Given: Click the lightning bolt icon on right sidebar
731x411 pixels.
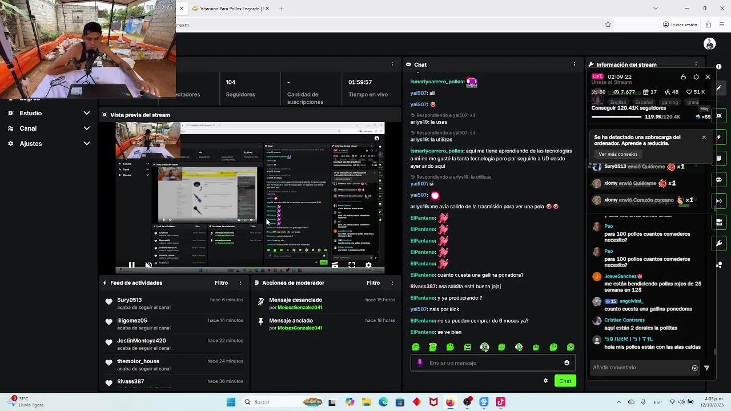Looking at the screenshot, I should 719,138.
